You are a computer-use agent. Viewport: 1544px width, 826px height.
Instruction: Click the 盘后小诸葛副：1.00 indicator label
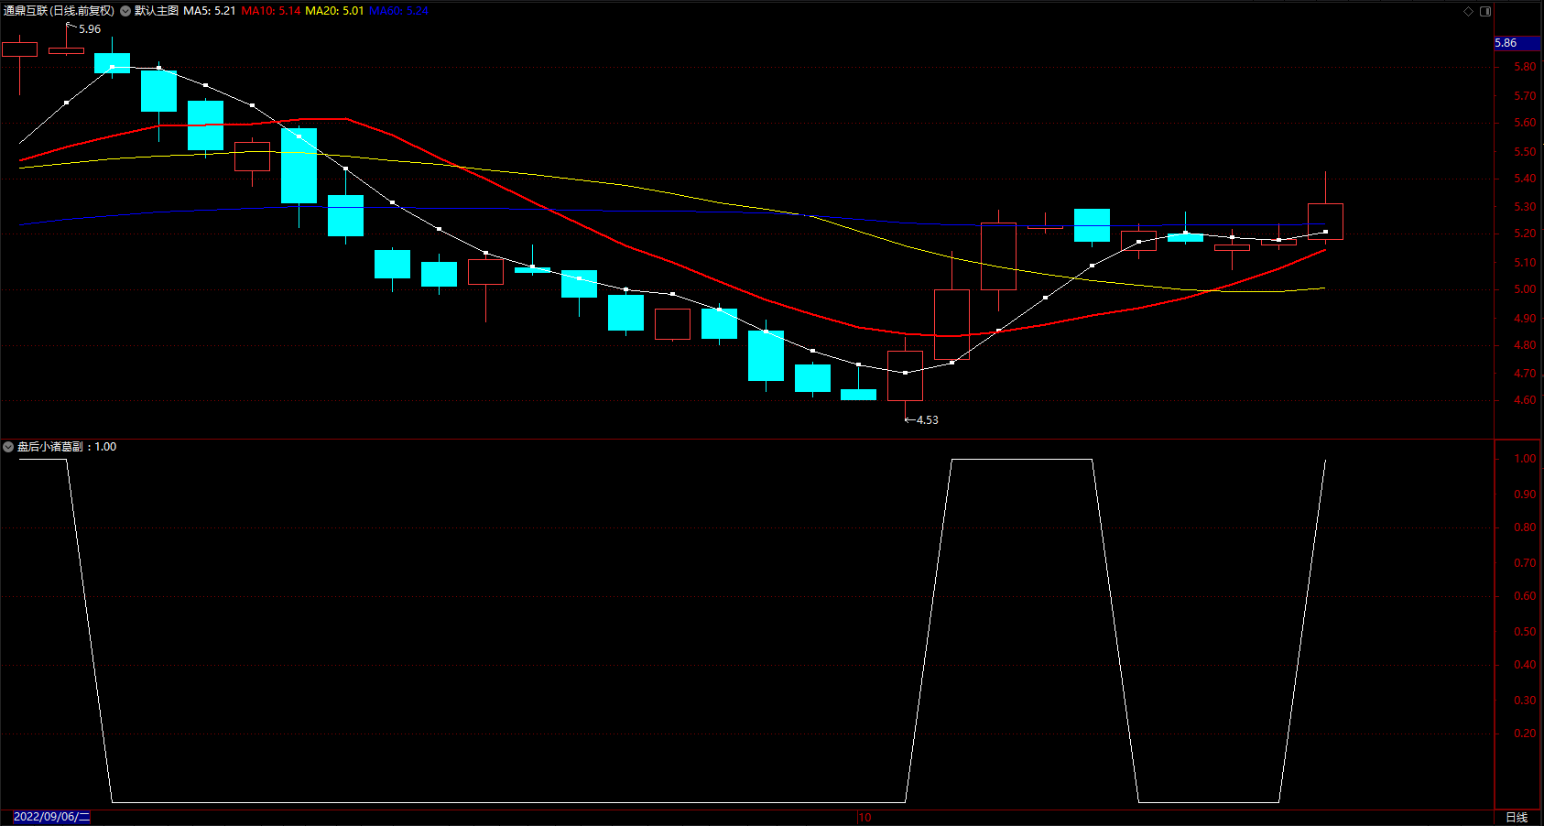tap(67, 447)
